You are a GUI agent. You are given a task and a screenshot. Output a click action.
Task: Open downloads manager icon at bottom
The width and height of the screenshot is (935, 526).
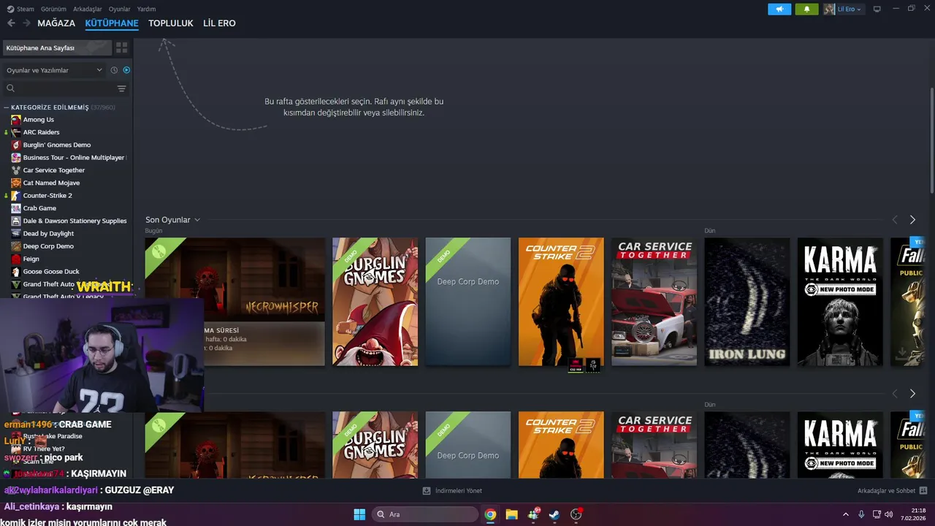(427, 491)
